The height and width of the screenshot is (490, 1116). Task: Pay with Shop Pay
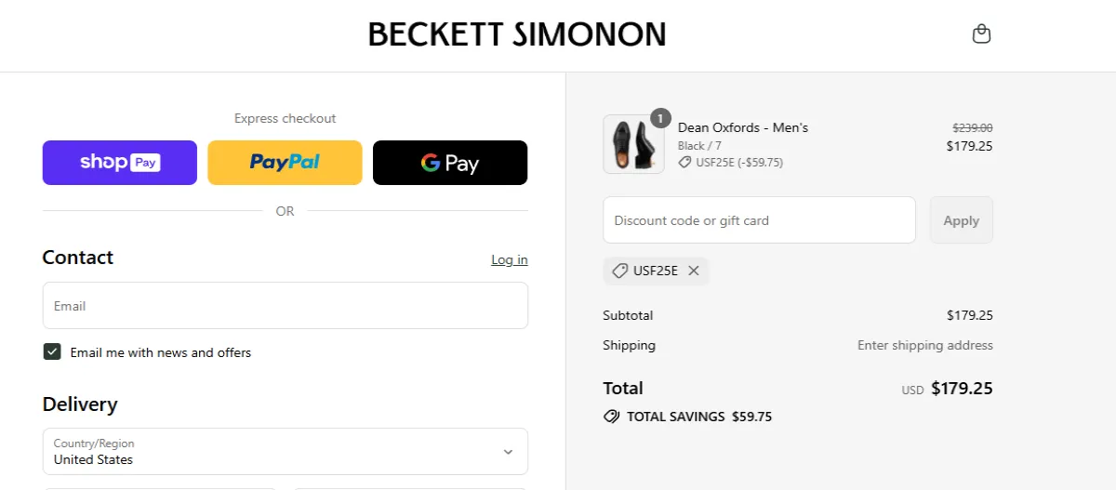pos(120,163)
